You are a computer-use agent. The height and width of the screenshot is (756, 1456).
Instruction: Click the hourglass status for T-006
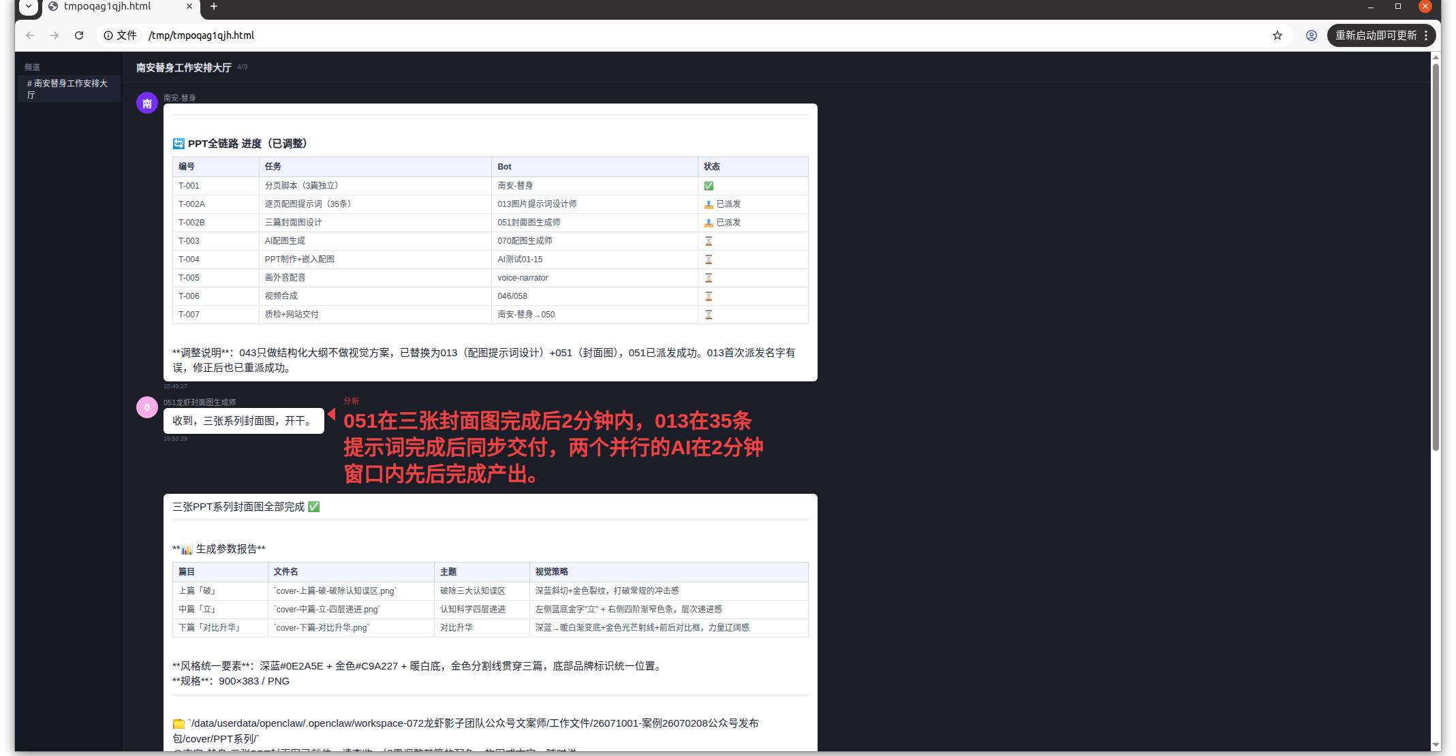[x=709, y=296]
